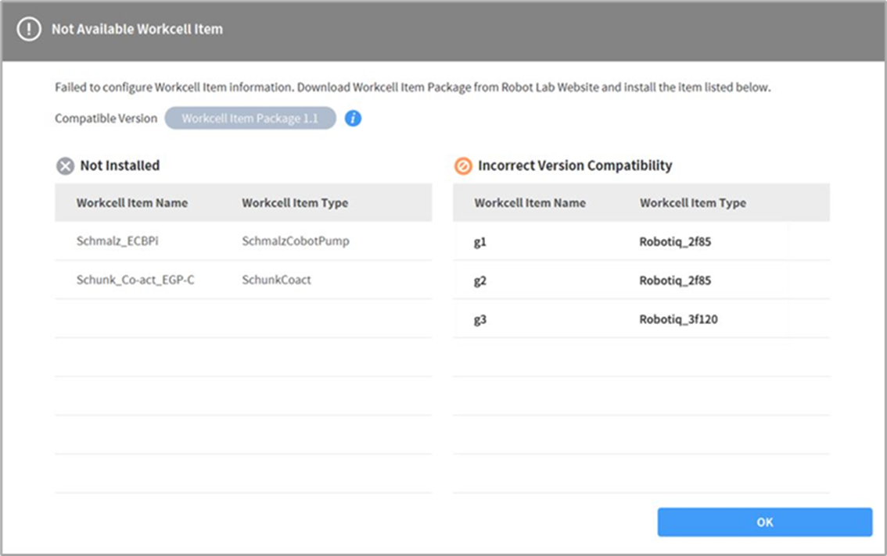Select the Schmalz_ECBPi row
The image size is (887, 556).
[118, 241]
